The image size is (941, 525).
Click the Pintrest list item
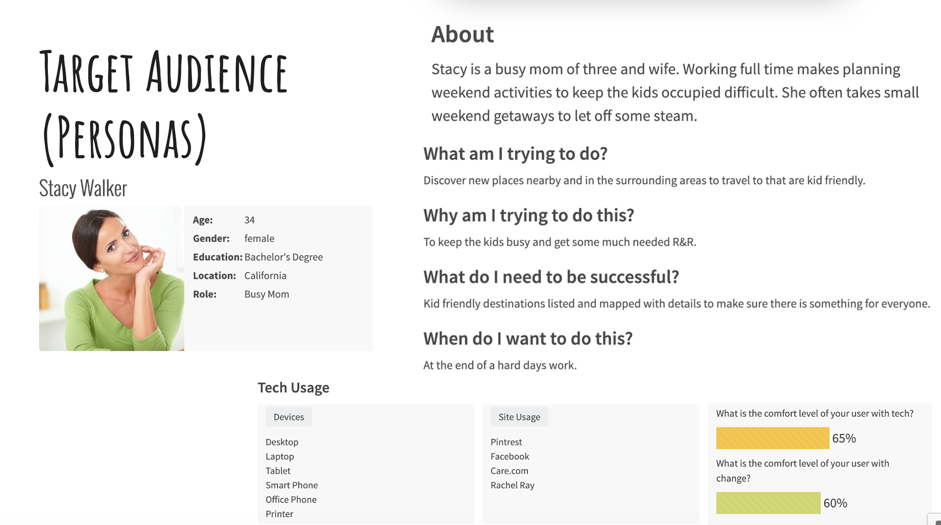click(506, 442)
